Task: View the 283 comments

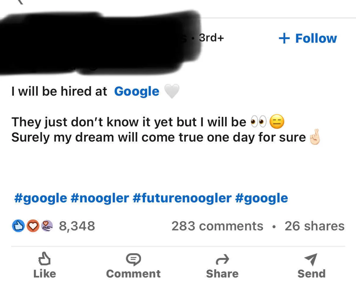Action: [217, 226]
